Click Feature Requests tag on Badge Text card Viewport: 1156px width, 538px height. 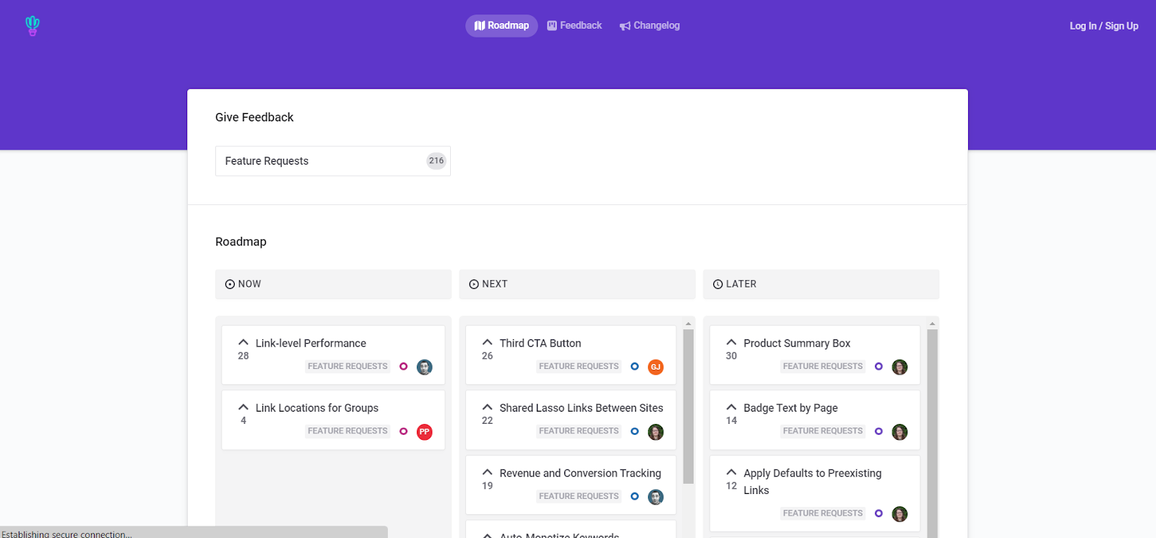coord(823,432)
